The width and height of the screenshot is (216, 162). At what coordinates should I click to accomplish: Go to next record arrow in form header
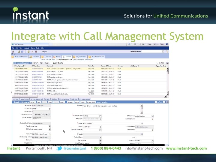click(164, 102)
